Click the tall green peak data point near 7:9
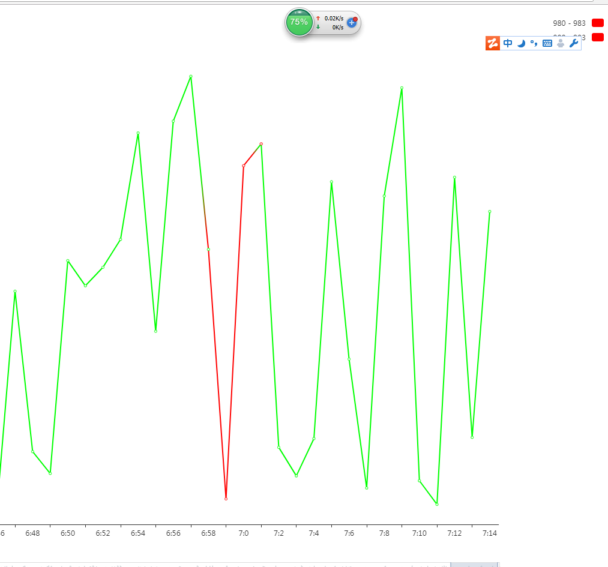608x567 pixels. coord(401,88)
